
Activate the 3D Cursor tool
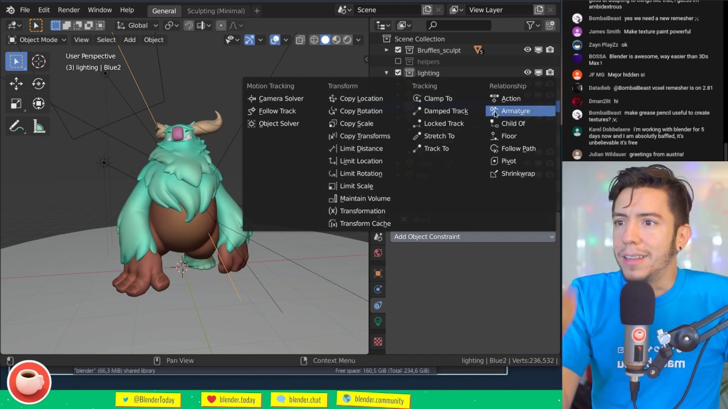pyautogui.click(x=39, y=61)
